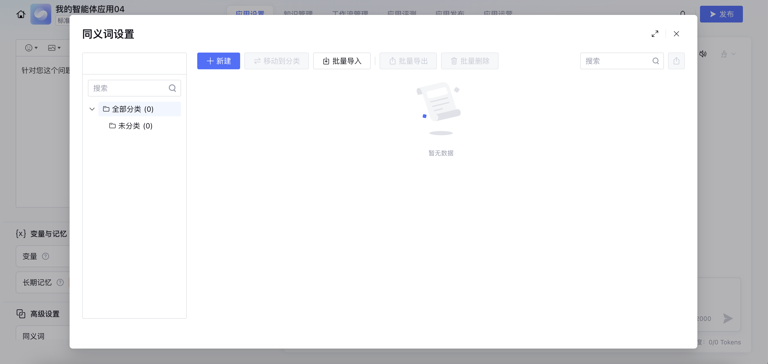The width and height of the screenshot is (768, 364).
Task: Click the search magnifier icon in right search box
Action: tap(656, 61)
